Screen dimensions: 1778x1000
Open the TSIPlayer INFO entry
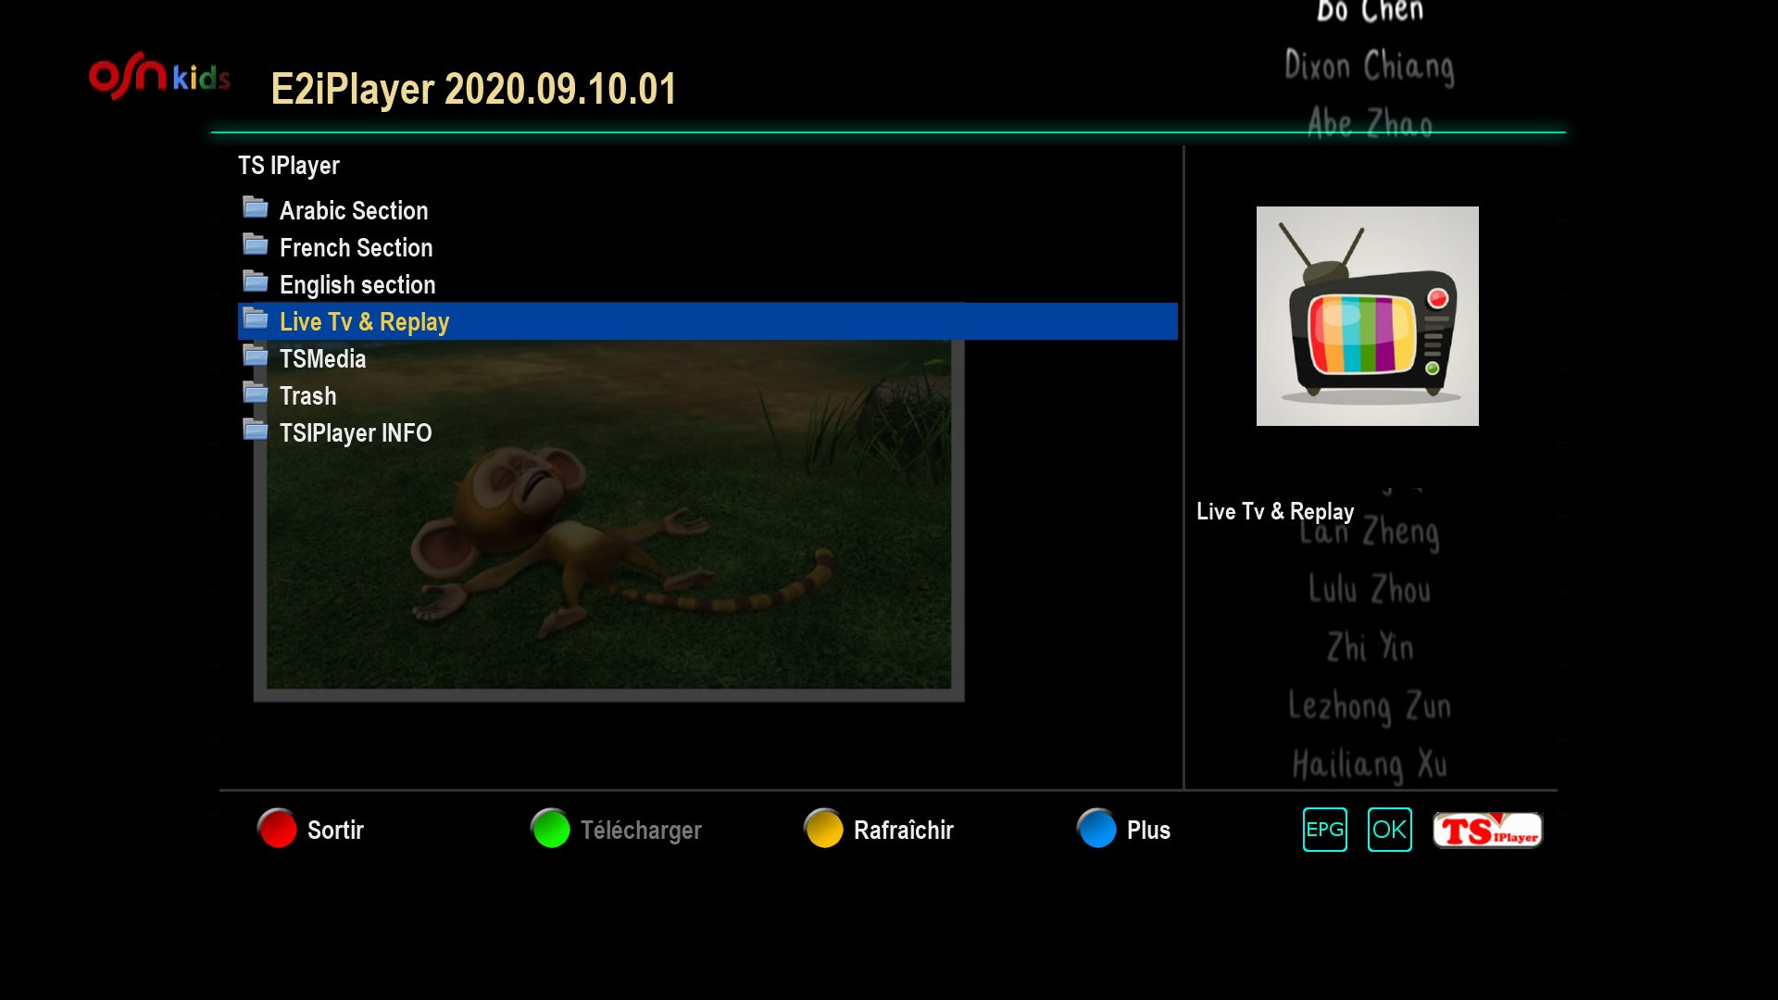coord(356,433)
